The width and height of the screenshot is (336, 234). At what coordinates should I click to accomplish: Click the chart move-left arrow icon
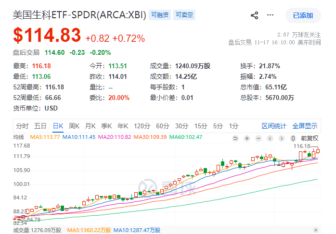tap(270, 138)
